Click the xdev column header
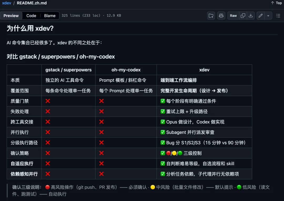The width and height of the screenshot is (284, 201). click(x=204, y=70)
